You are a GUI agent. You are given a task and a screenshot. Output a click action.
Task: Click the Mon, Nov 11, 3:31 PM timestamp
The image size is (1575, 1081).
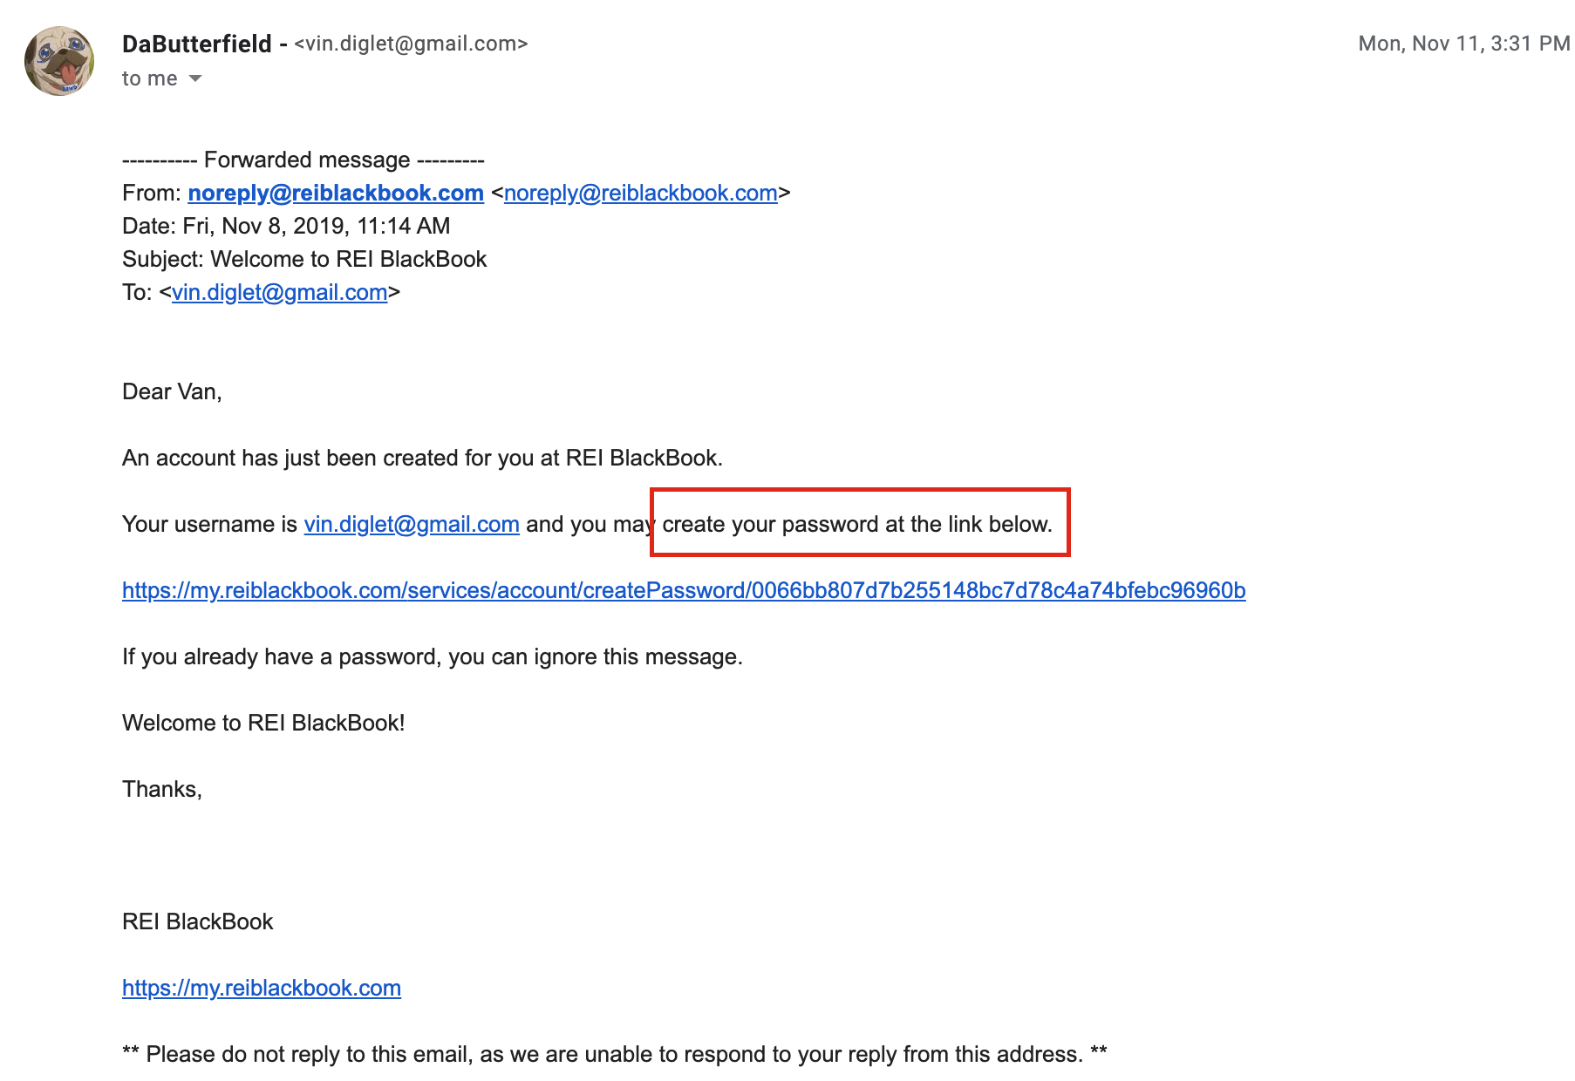[1463, 44]
